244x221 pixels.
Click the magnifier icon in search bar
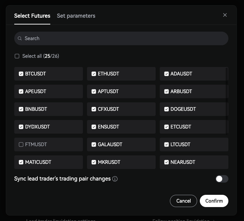(20, 39)
